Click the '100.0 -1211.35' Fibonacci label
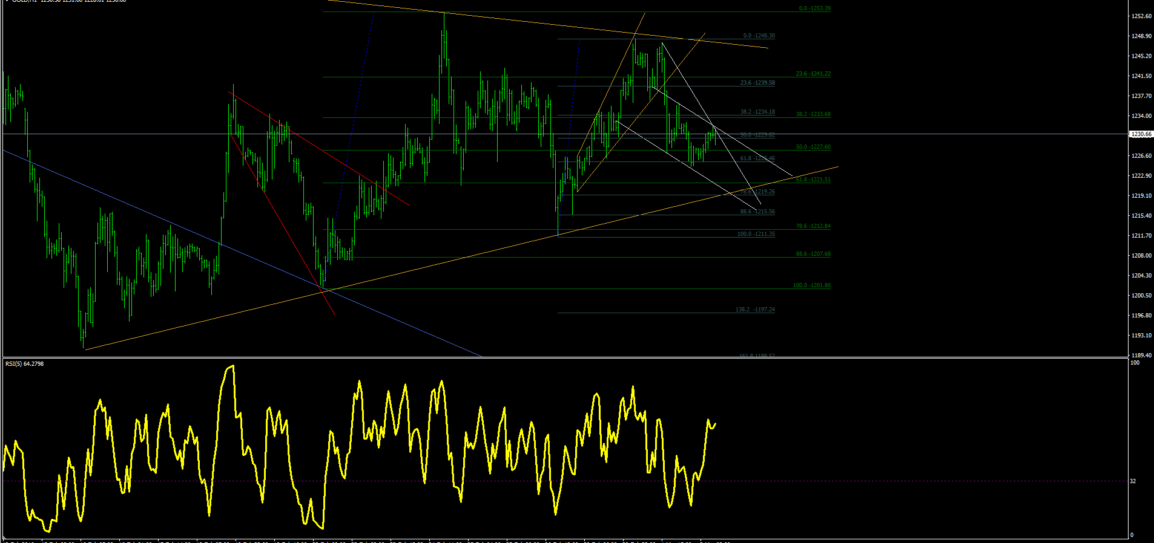Image resolution: width=1154 pixels, height=543 pixels. (756, 234)
